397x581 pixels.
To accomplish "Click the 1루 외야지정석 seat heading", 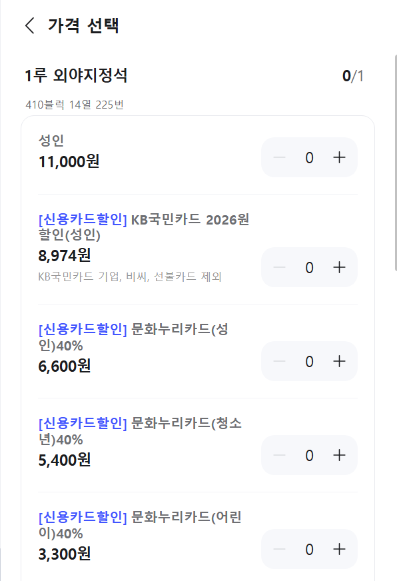I will point(76,75).
